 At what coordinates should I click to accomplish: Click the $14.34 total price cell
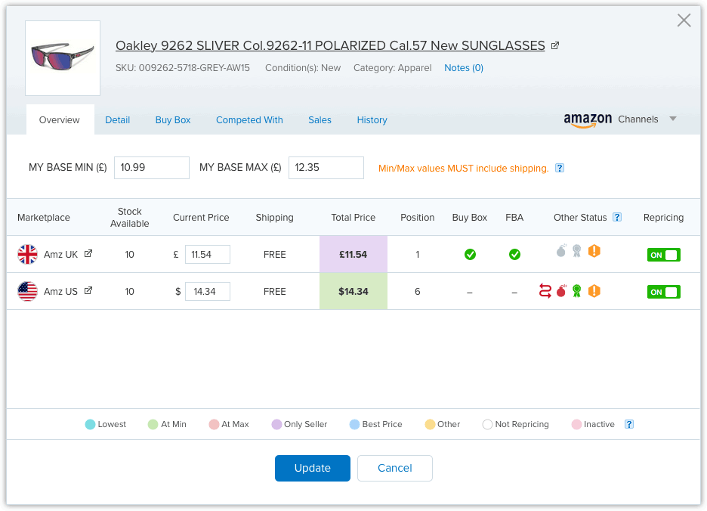coord(353,291)
